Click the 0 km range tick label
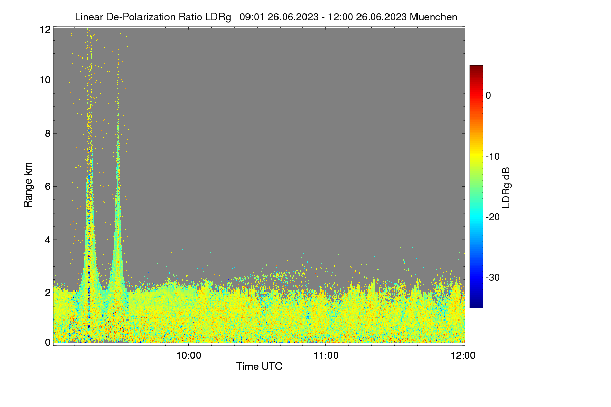 point(48,342)
